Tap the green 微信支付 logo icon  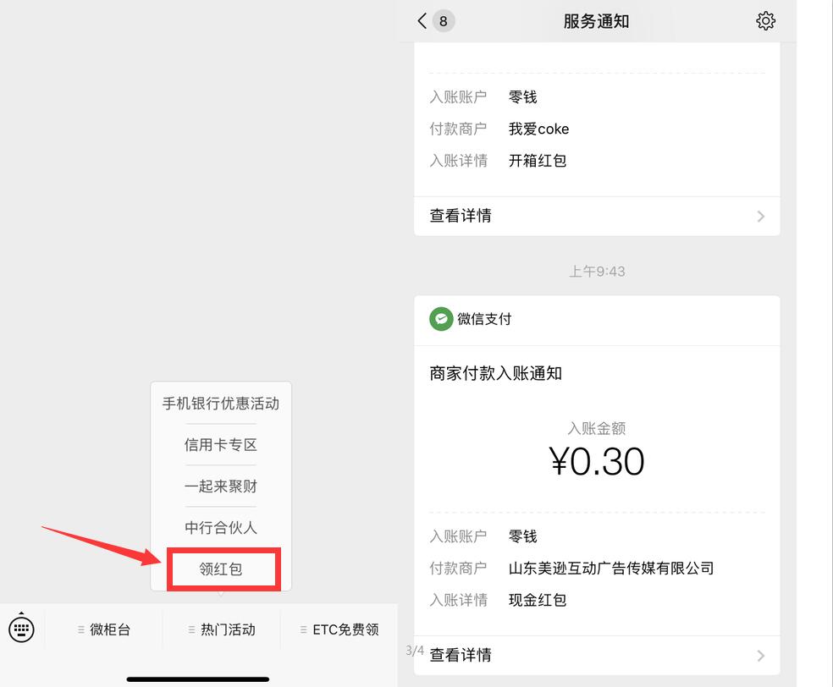pos(441,319)
